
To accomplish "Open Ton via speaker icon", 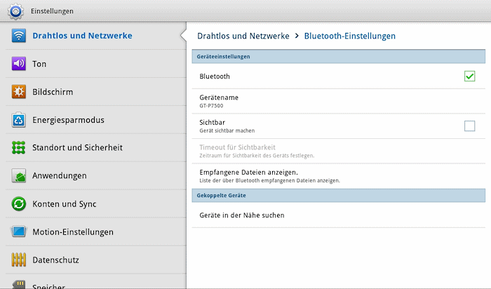I will pyautogui.click(x=19, y=64).
